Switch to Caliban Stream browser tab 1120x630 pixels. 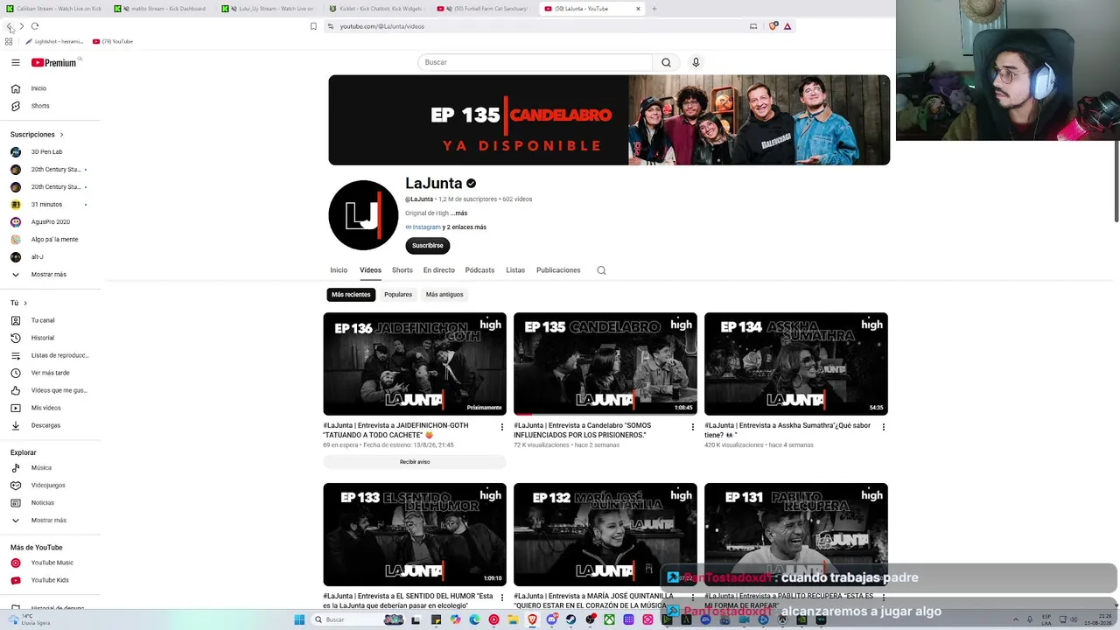point(53,9)
